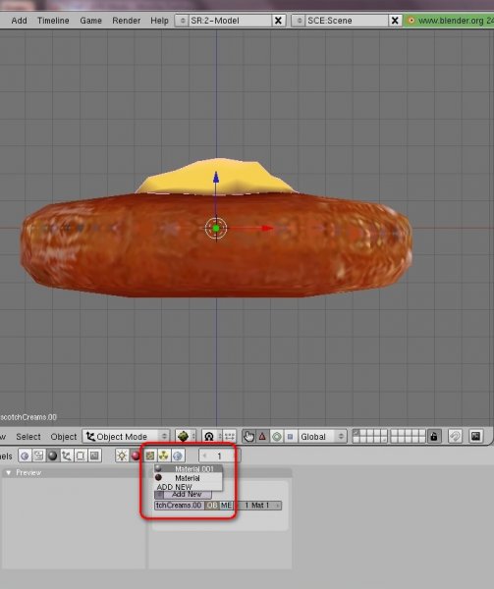The image size is (494, 589).
Task: Select ADD NEW in the material popup
Action: pos(174,487)
